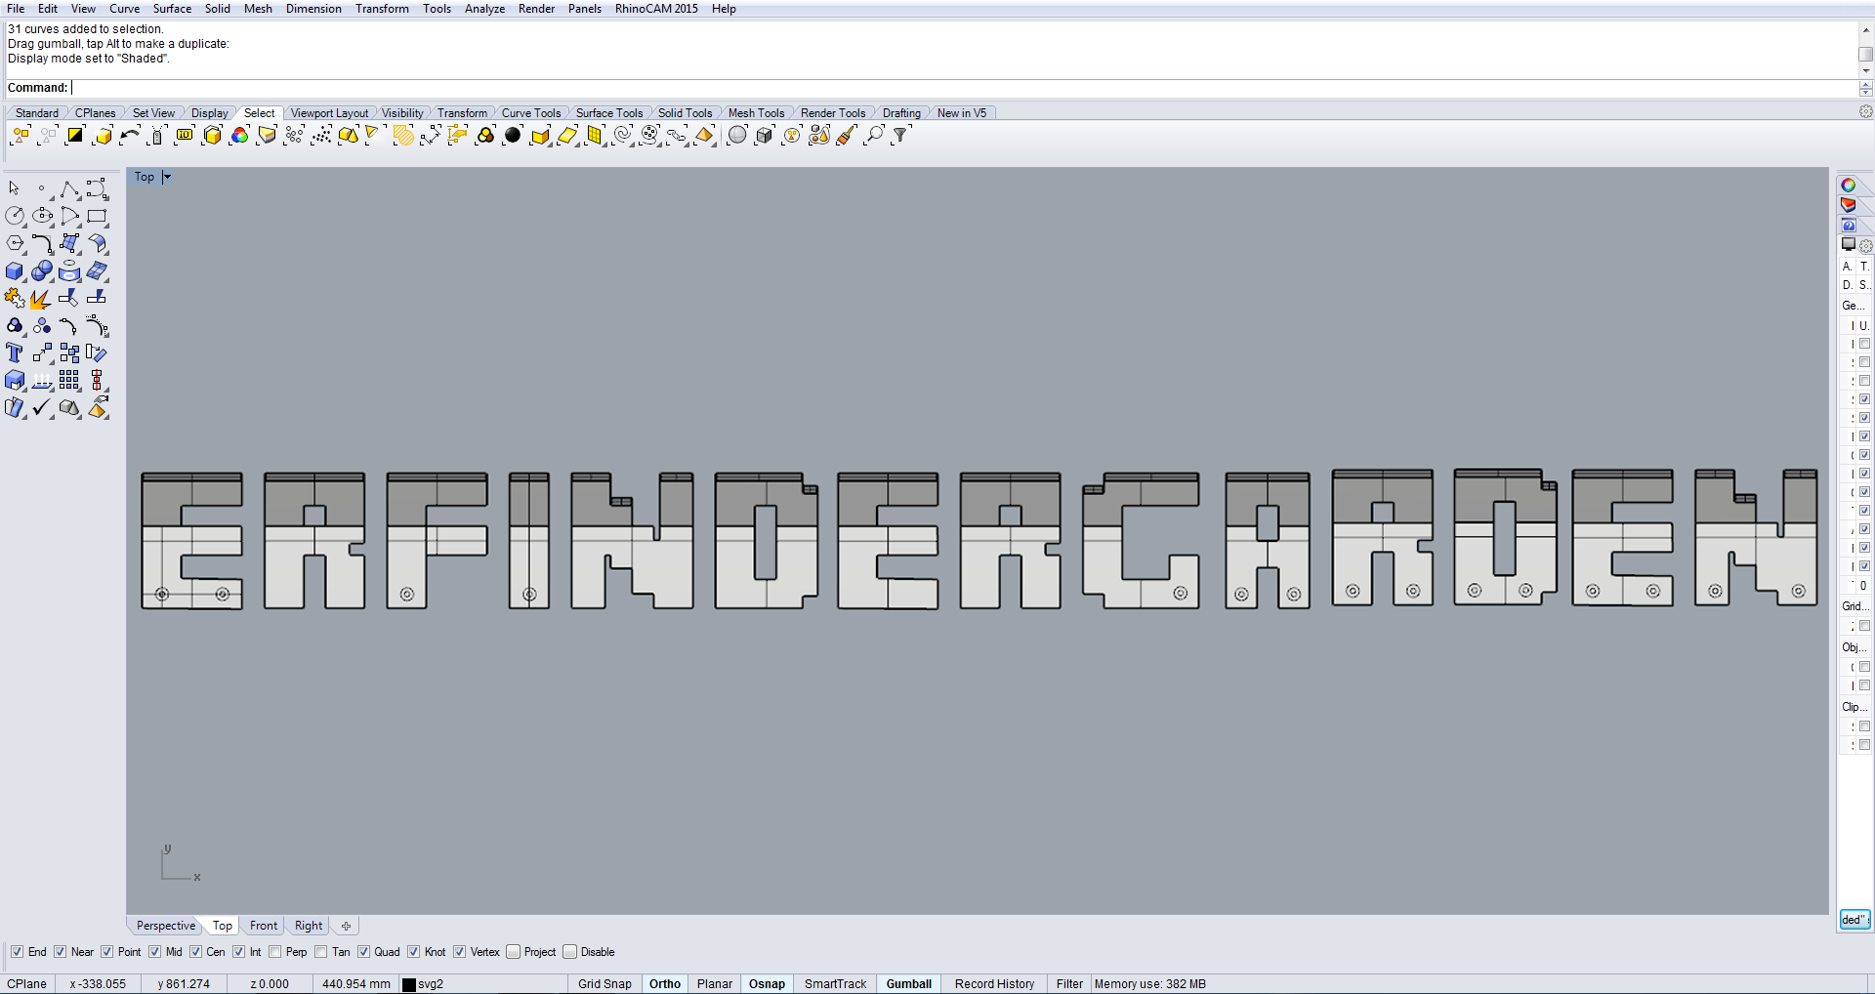
Task: Click the Ungroup icon
Action: pos(42,325)
